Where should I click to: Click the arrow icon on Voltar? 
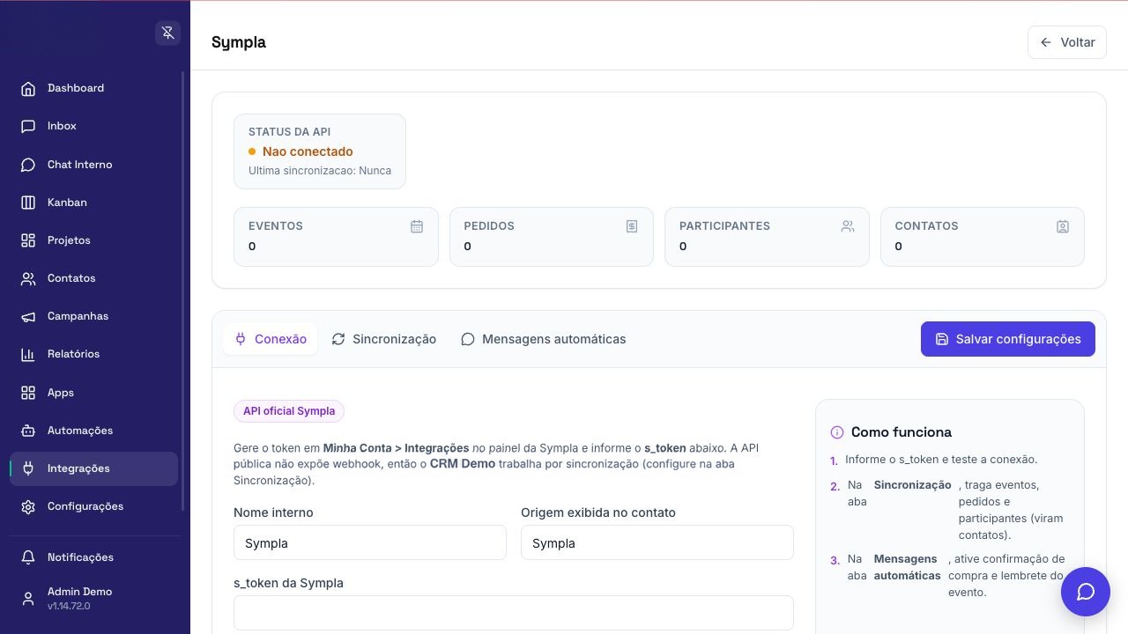click(x=1046, y=42)
